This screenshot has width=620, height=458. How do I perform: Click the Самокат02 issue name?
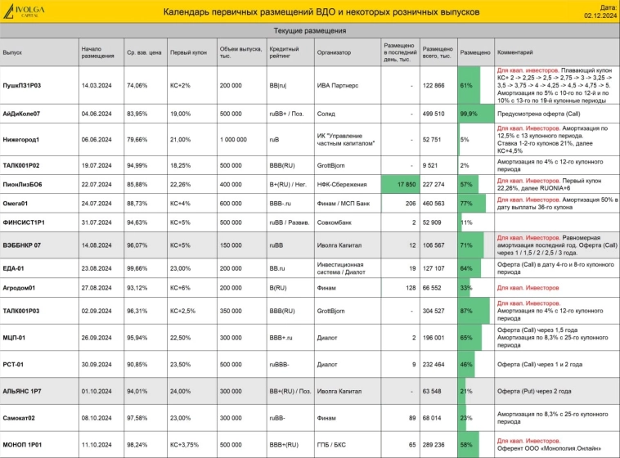pyautogui.click(x=20, y=417)
